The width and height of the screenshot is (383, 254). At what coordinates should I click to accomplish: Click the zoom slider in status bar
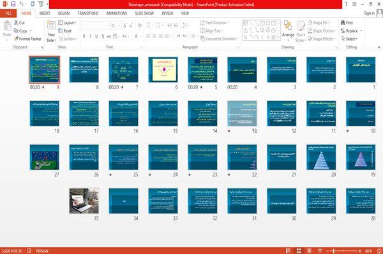[x=343, y=251]
